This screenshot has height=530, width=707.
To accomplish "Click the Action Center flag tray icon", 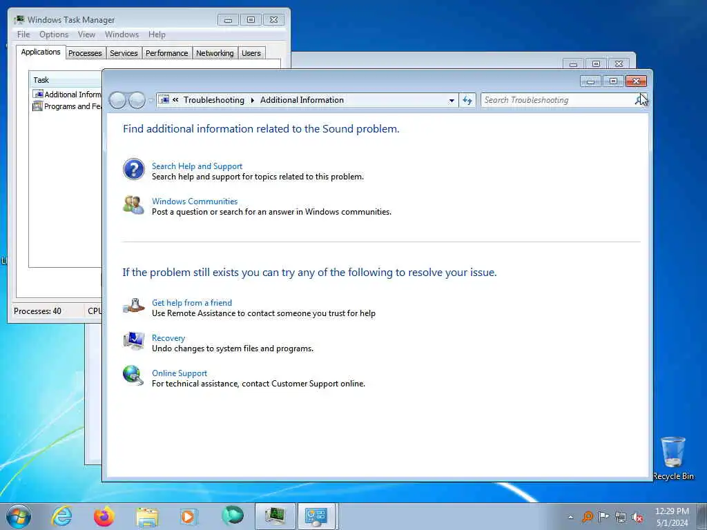I will tap(603, 516).
